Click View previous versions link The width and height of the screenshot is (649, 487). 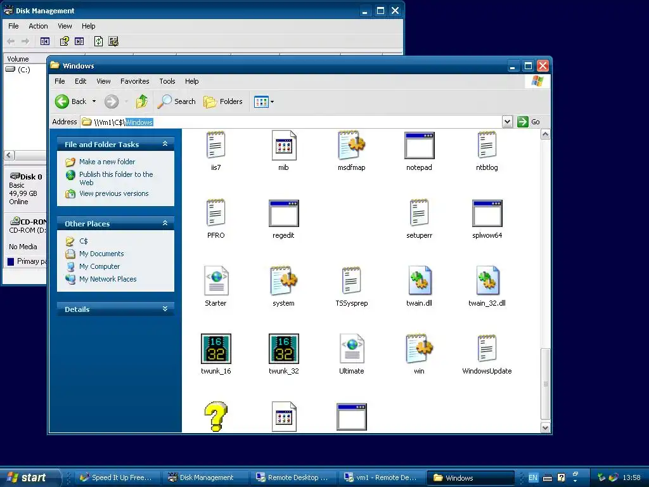click(x=113, y=193)
